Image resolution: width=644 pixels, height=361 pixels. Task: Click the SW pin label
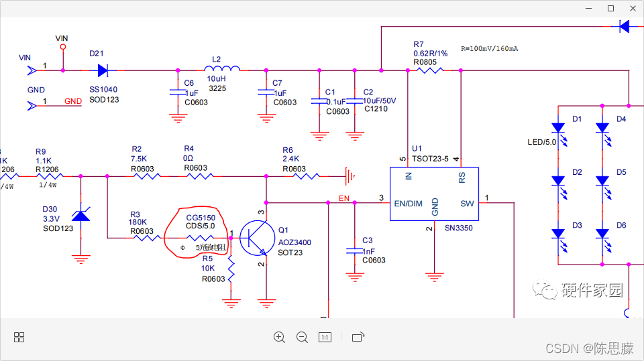(467, 204)
